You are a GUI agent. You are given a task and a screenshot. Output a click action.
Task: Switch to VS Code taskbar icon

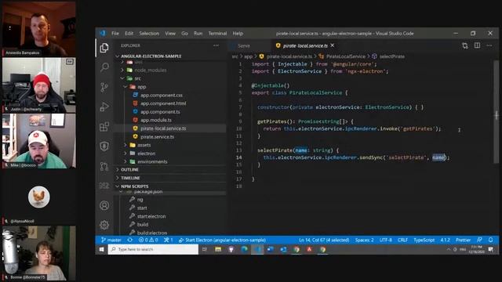(x=257, y=249)
